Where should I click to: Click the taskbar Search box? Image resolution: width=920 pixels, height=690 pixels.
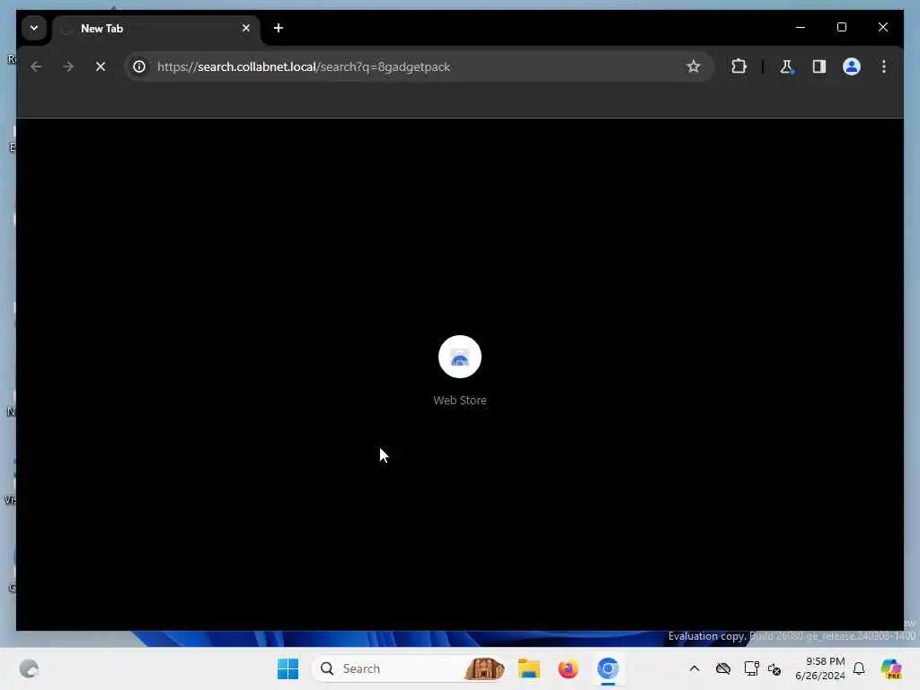pos(410,668)
